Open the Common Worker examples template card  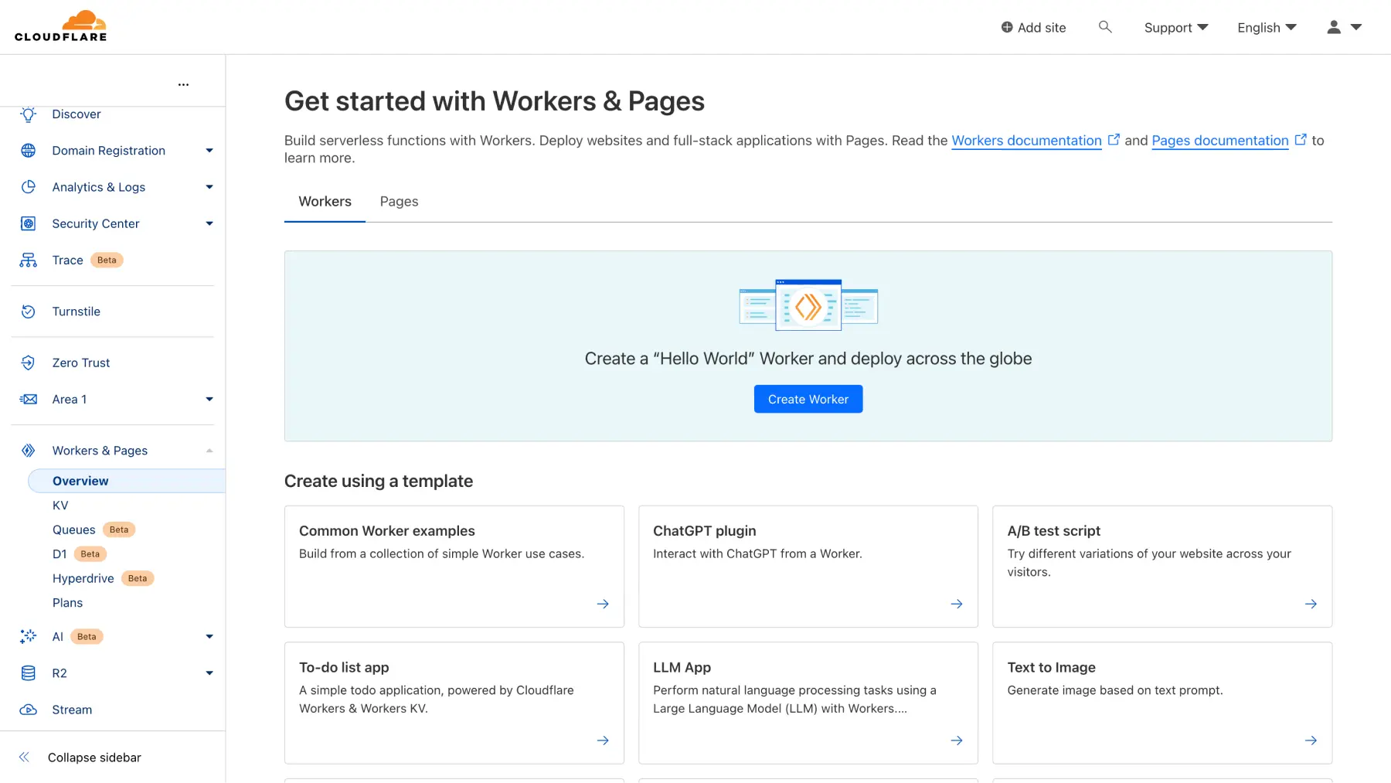(454, 567)
